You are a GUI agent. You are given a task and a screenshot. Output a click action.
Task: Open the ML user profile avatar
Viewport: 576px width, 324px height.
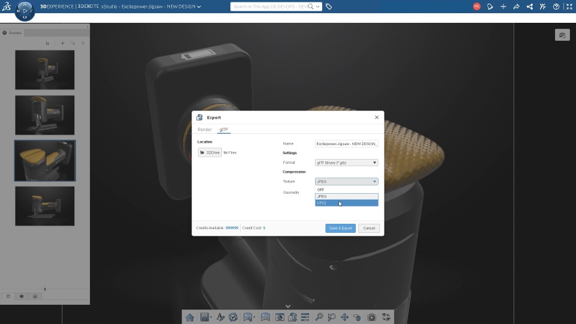[477, 6]
